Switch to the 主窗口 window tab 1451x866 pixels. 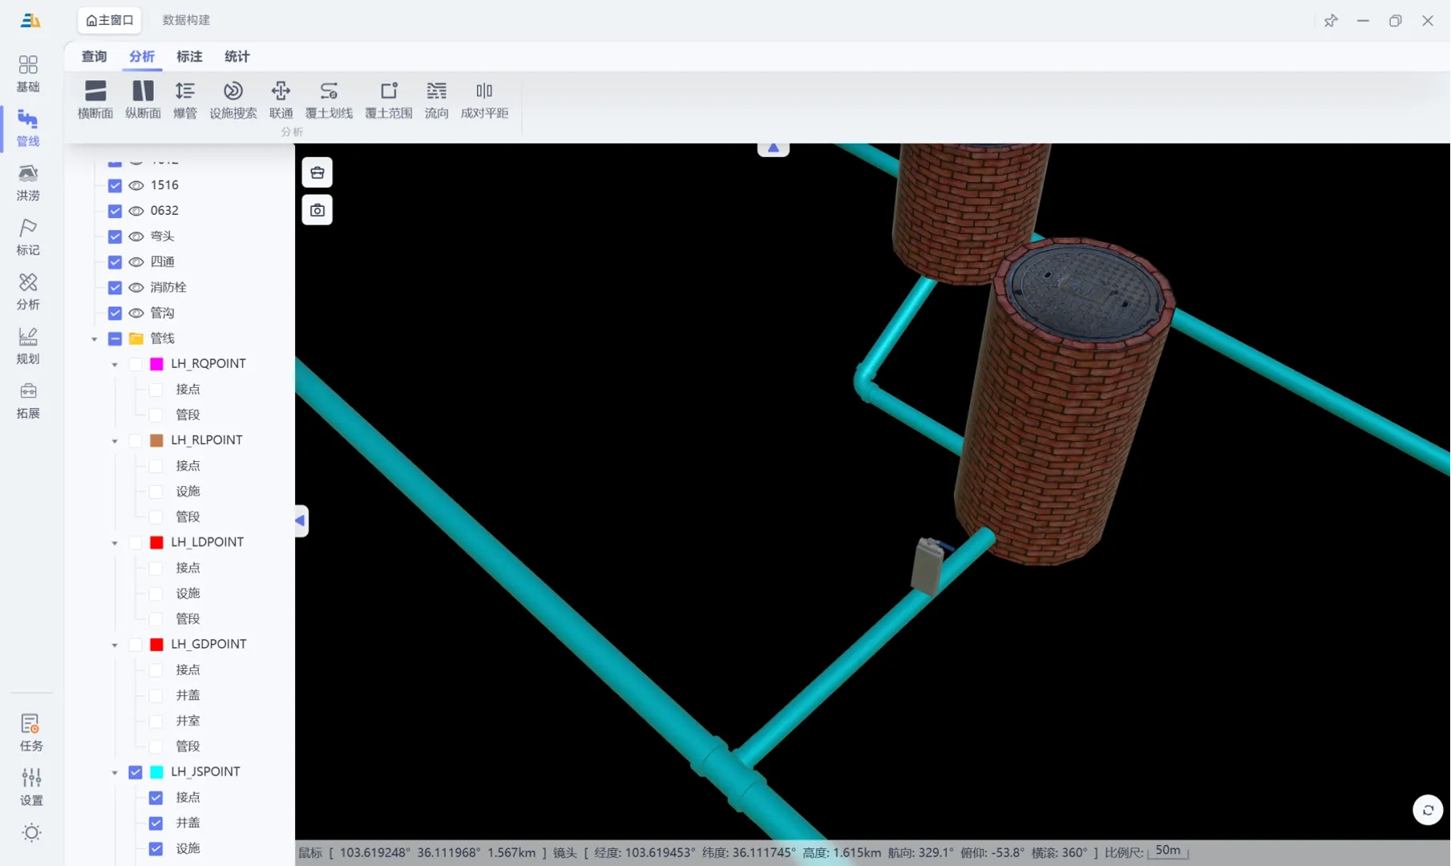pos(110,20)
